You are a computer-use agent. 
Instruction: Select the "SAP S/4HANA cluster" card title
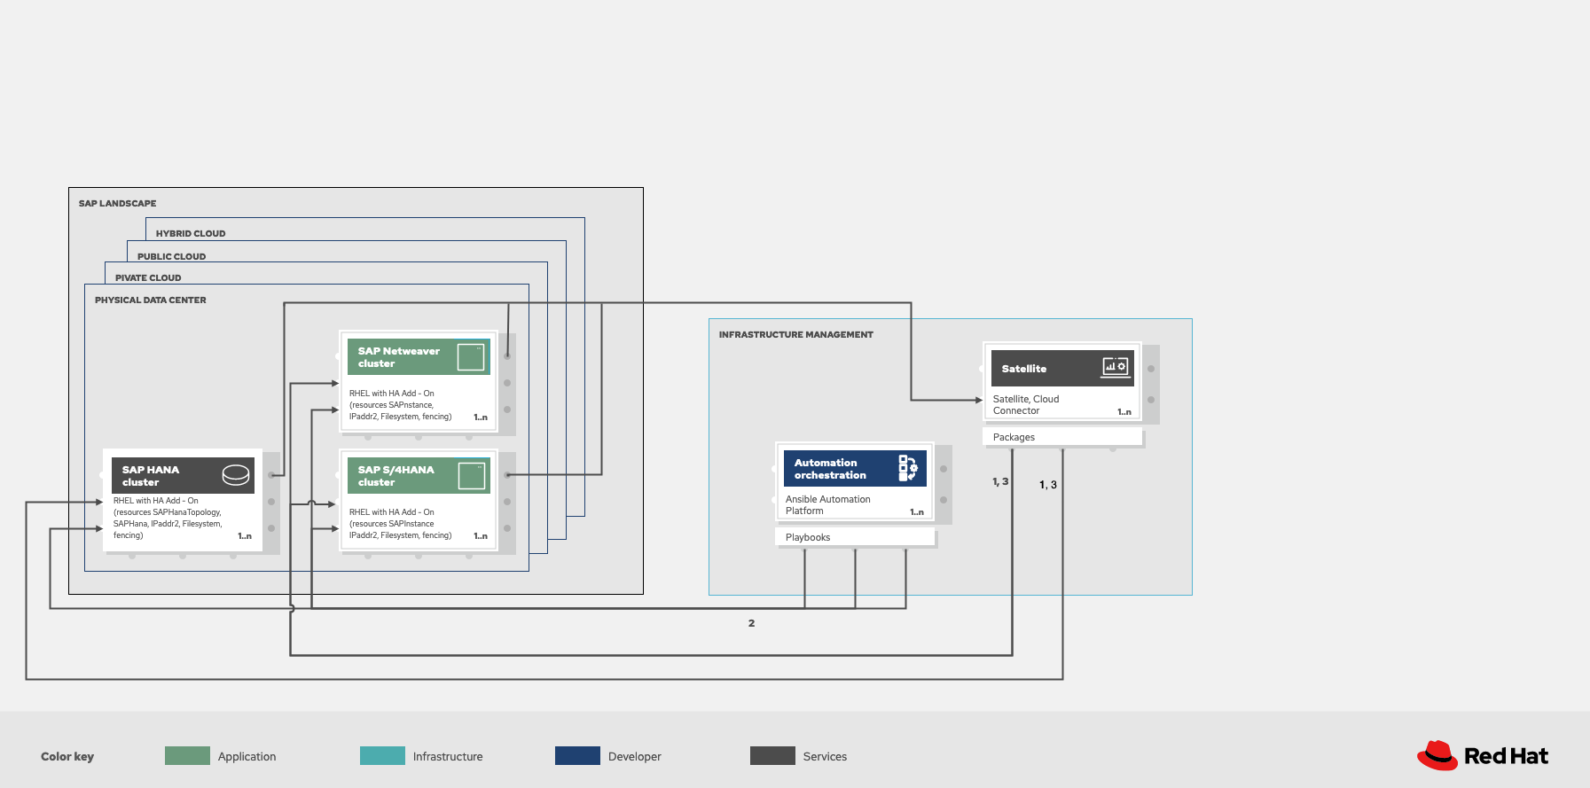coord(396,476)
